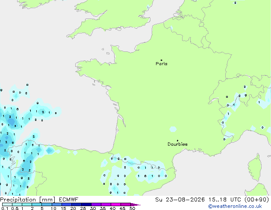This screenshot has height=210, width=271.
Task: Click the ECMWF model label
Action: pyautogui.click(x=69, y=200)
